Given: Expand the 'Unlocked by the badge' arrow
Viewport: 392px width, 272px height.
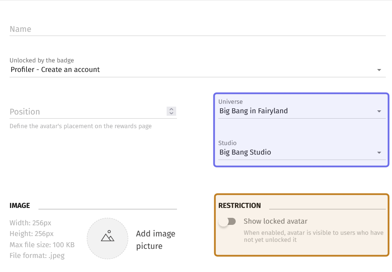Looking at the screenshot, I should tap(379, 70).
